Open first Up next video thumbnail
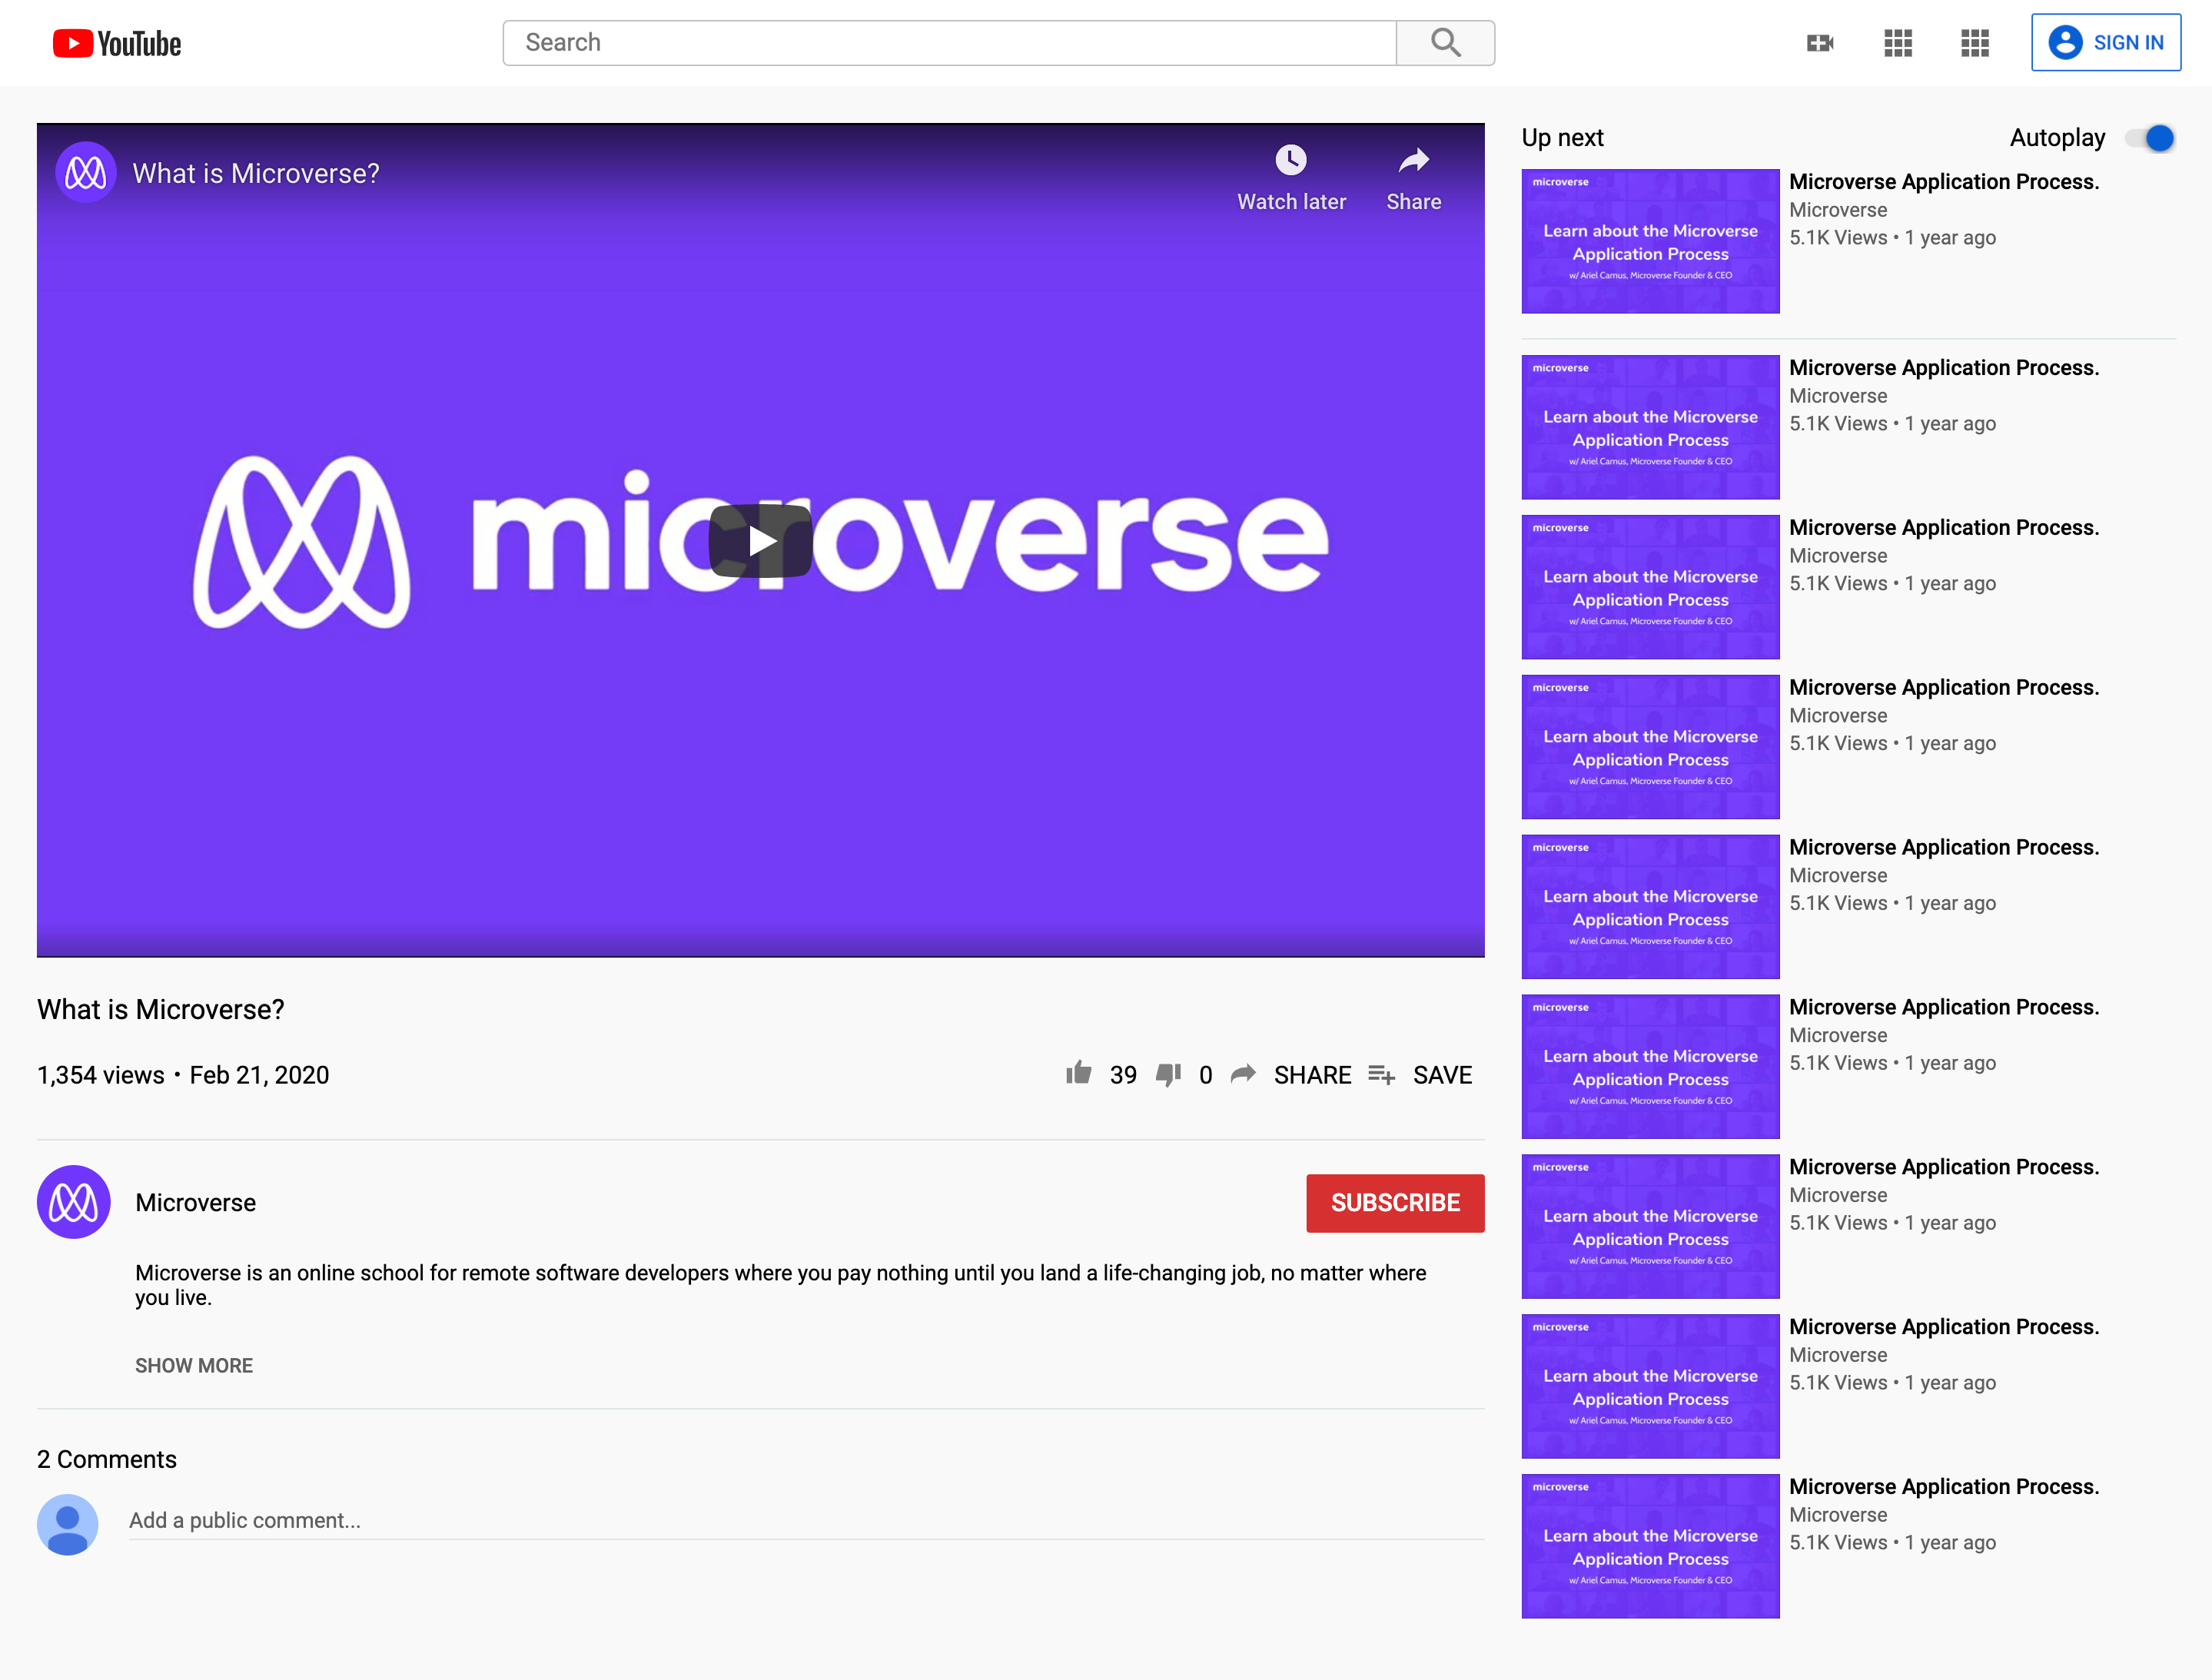 pyautogui.click(x=1650, y=241)
